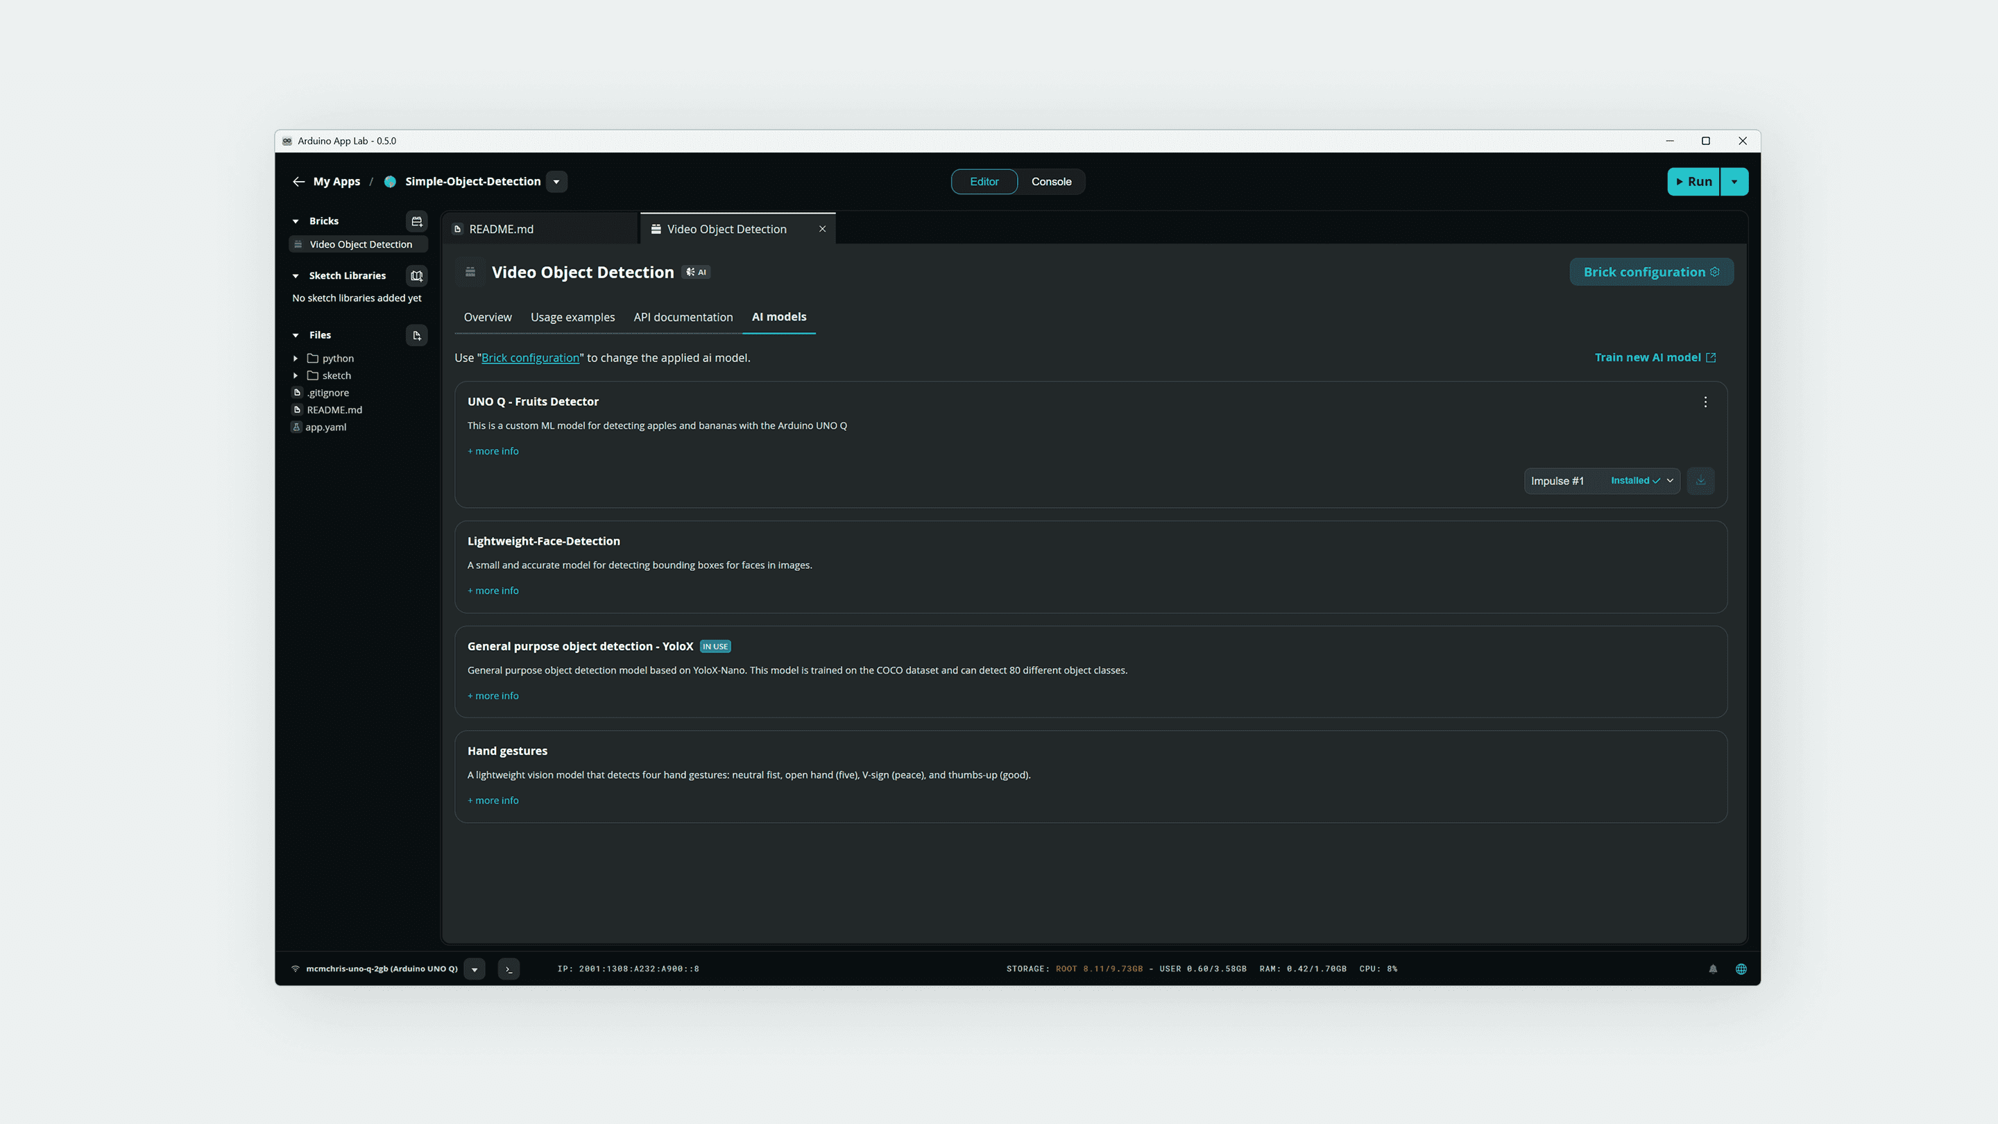Add a brick with the Bricks icon
This screenshot has width=1998, height=1124.
tap(416, 221)
